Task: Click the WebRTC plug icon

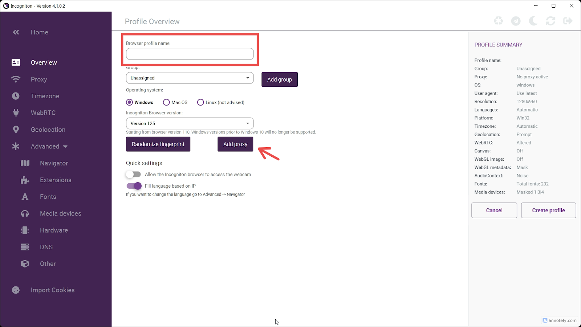Action: coord(16,113)
